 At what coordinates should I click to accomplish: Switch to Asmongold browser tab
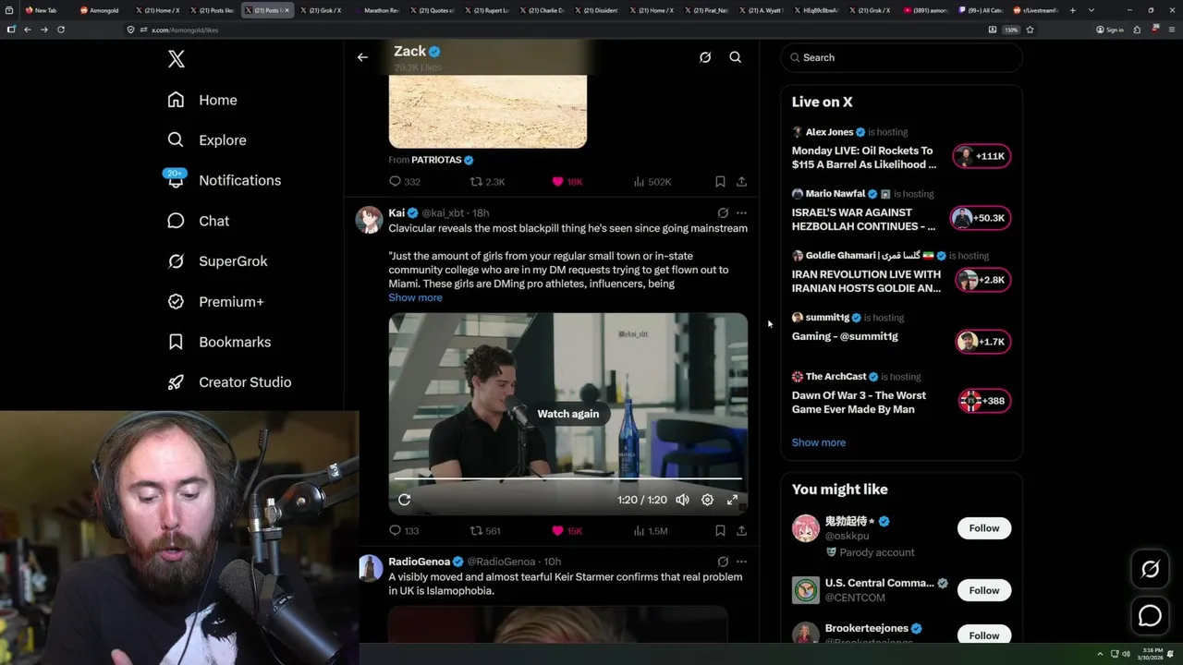point(99,10)
